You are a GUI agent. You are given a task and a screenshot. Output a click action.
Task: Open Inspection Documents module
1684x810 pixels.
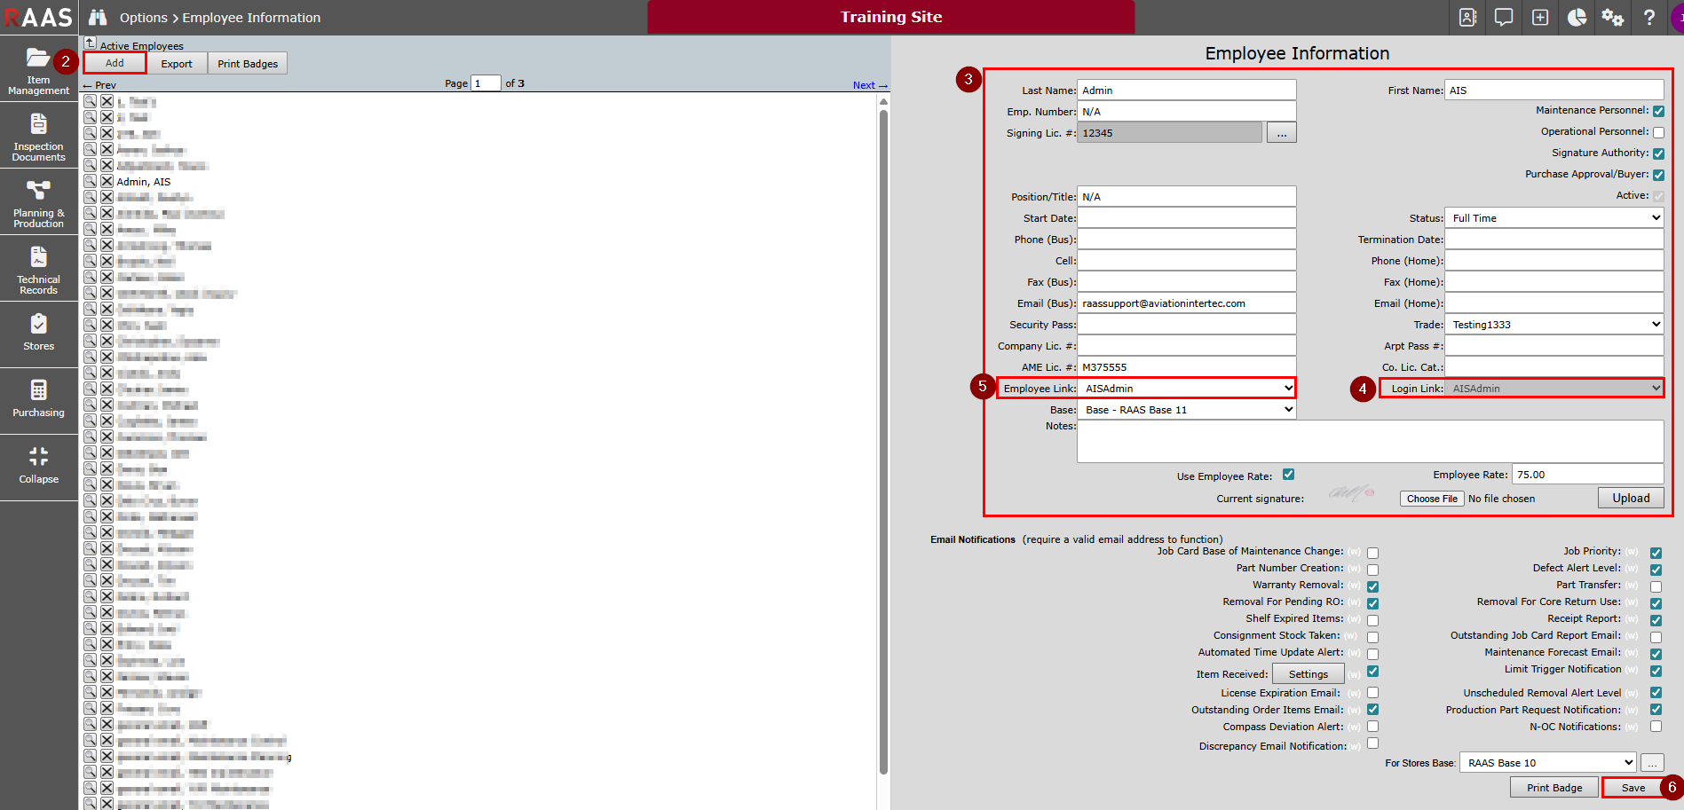tap(38, 137)
